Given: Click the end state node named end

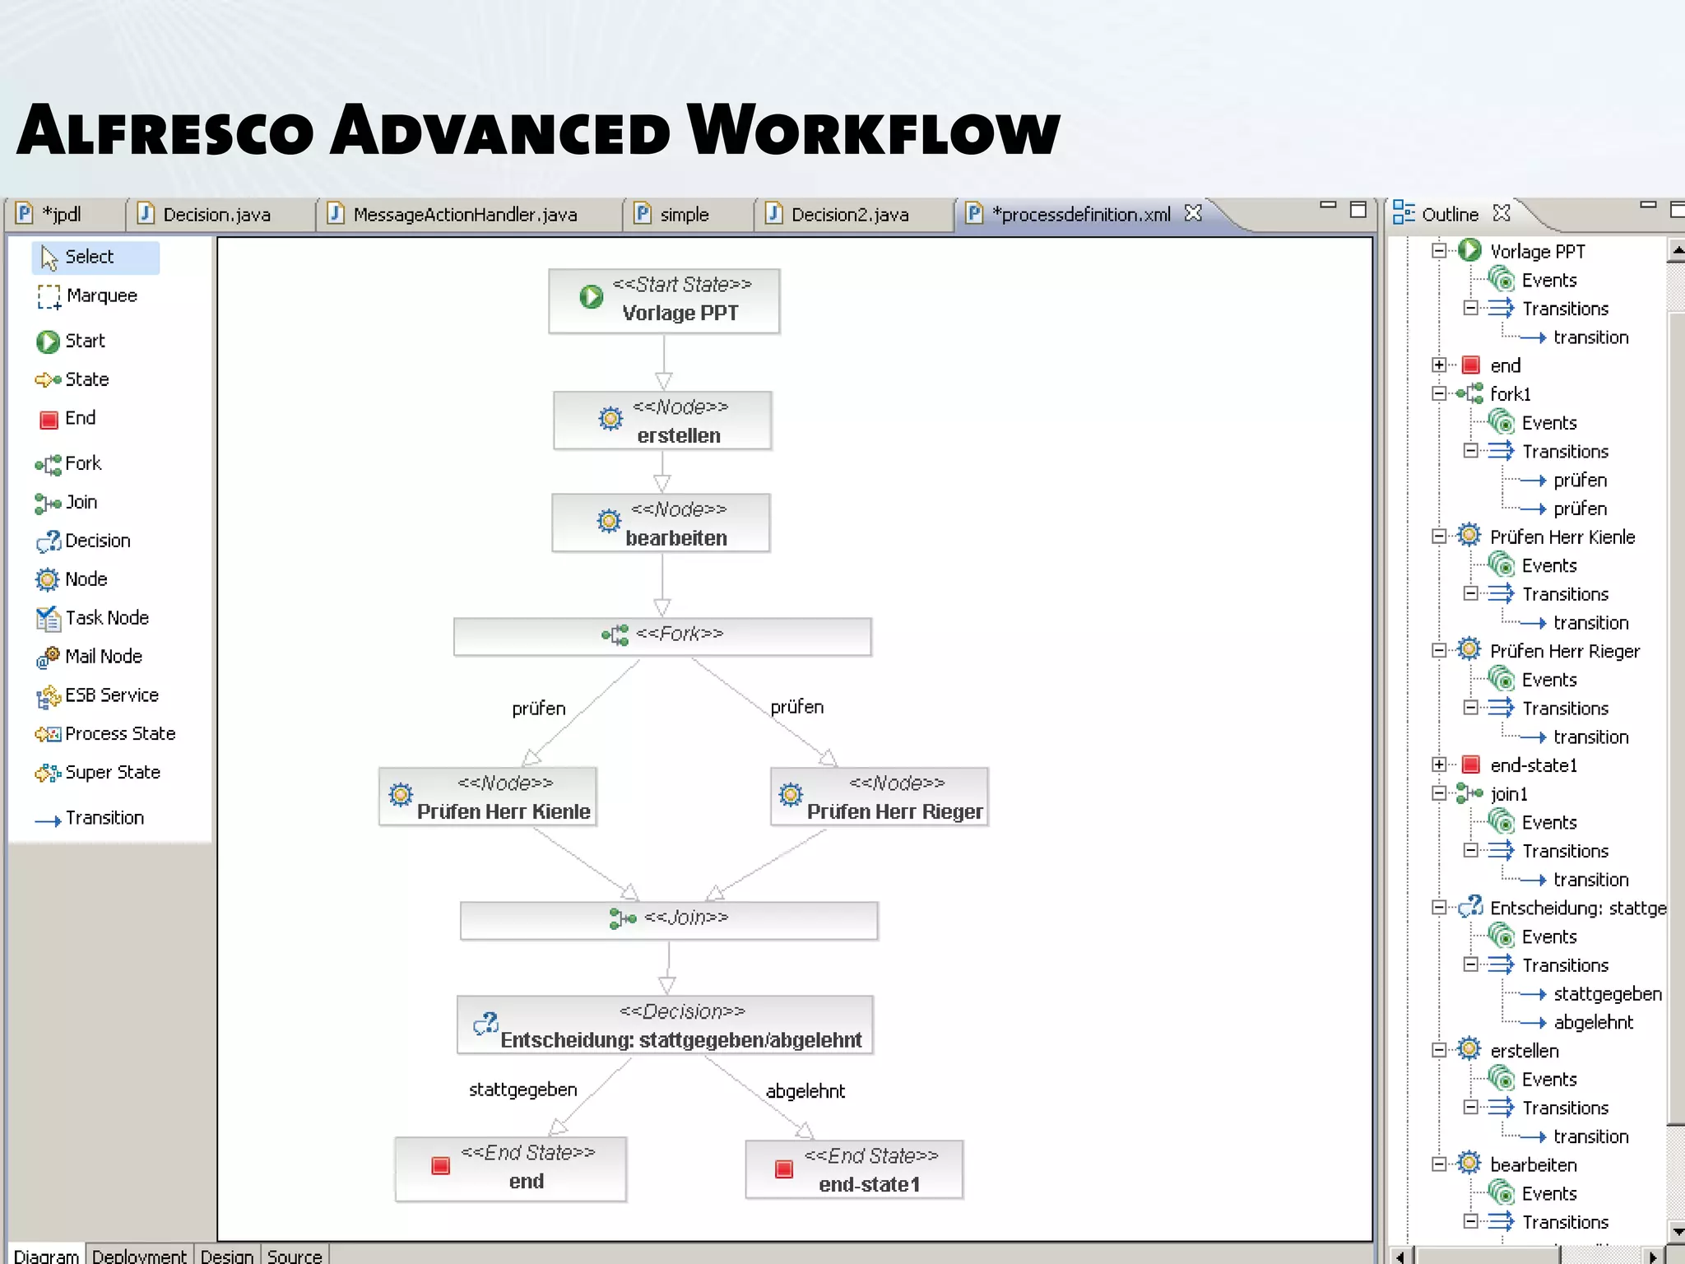Looking at the screenshot, I should tap(510, 1169).
